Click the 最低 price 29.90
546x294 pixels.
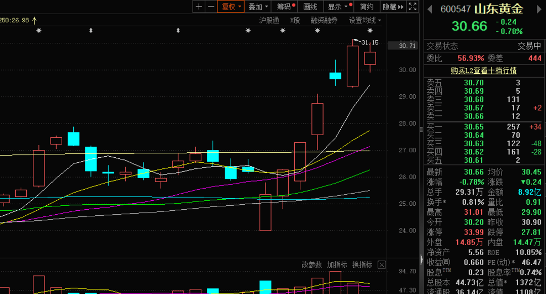531,212
